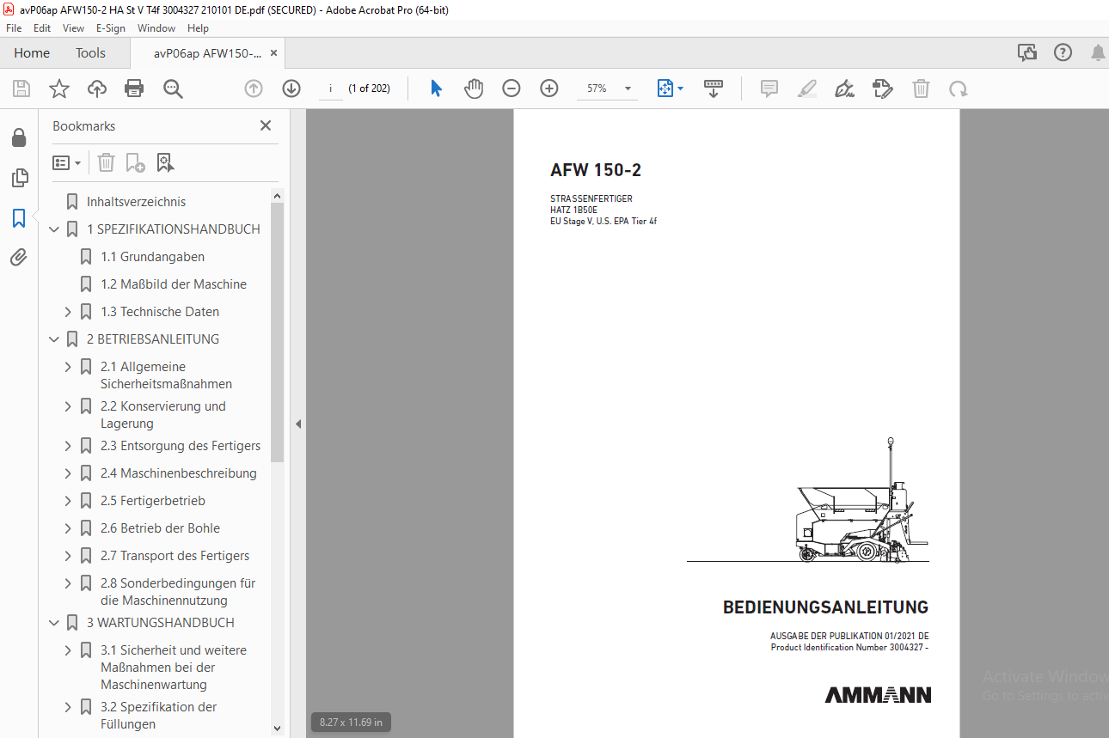Open 2.3 Entsorgung des Fertigers bookmark
This screenshot has height=738, width=1109.
click(181, 446)
